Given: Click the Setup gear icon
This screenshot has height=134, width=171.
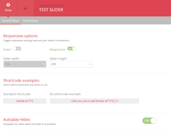Looking at the screenshot, I should pos(8,5).
